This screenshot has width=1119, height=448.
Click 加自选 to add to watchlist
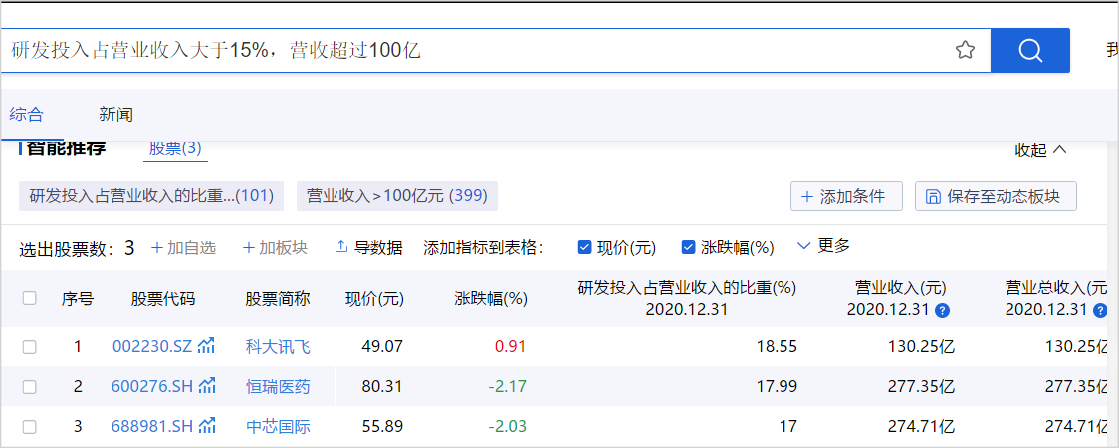(183, 248)
